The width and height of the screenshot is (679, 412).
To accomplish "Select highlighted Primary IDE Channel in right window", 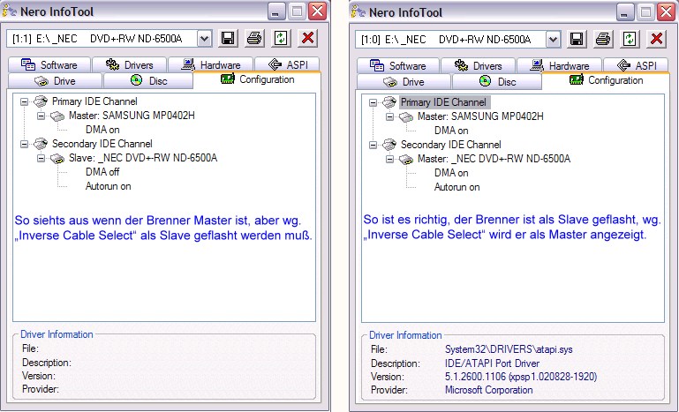I will pyautogui.click(x=445, y=102).
